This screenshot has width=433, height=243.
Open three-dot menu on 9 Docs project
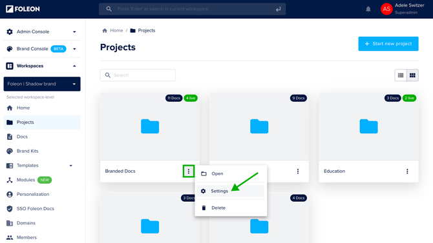tap(298, 171)
